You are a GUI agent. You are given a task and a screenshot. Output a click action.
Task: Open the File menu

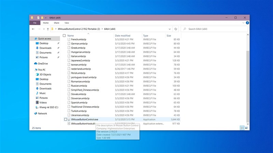34,23
